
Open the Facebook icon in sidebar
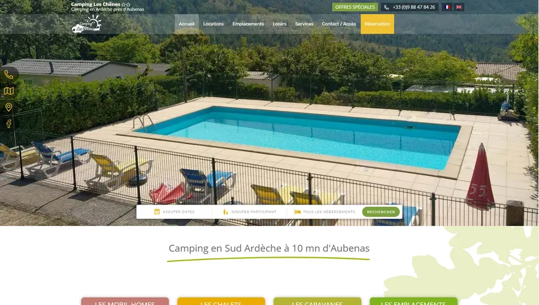(8, 124)
